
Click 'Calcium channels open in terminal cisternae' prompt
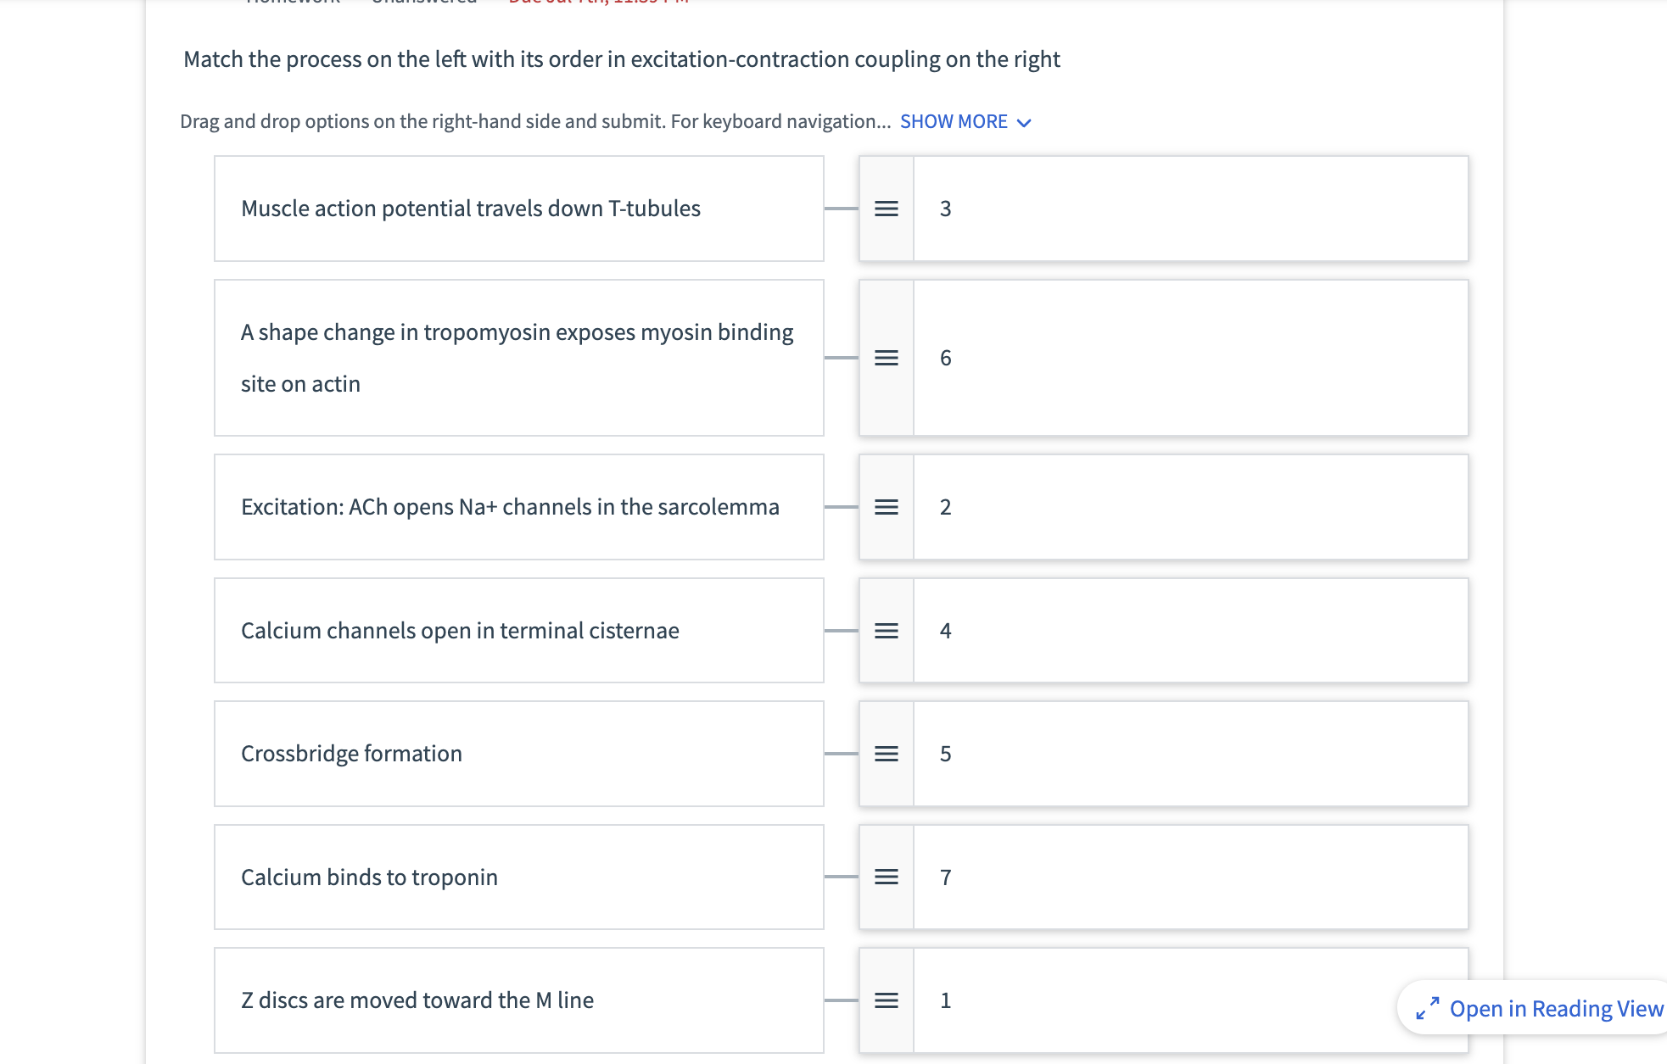(518, 631)
